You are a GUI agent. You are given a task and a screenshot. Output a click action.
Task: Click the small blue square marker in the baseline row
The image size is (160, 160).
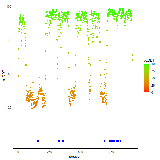(x=105, y=141)
